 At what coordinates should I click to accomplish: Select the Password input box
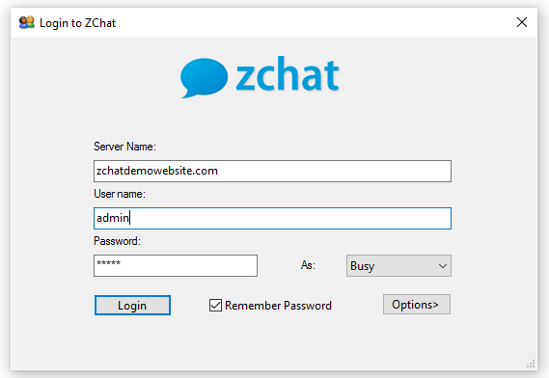[x=176, y=265]
